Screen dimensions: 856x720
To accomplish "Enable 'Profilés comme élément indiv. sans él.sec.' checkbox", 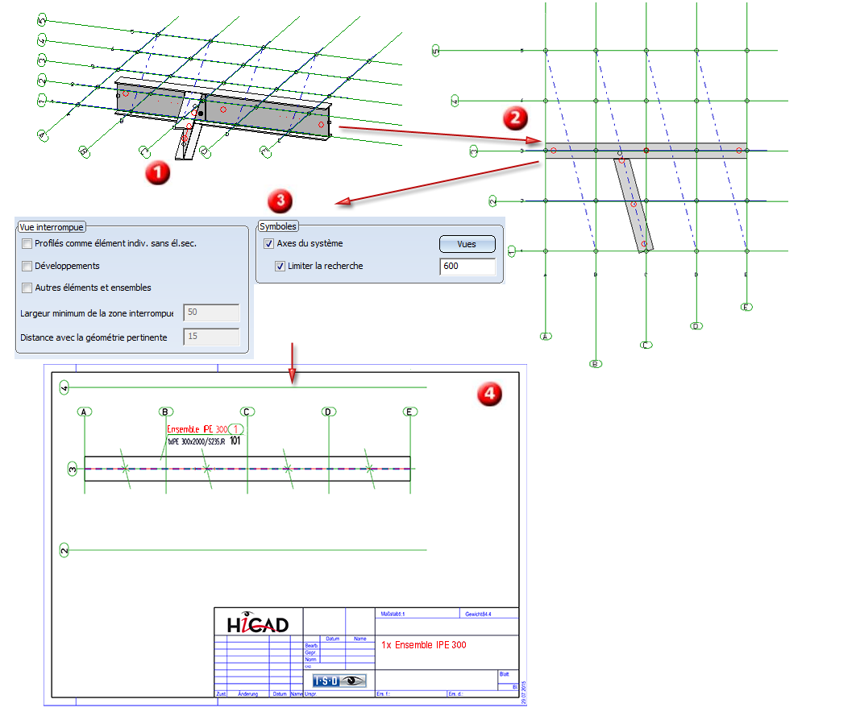I will pyautogui.click(x=27, y=244).
